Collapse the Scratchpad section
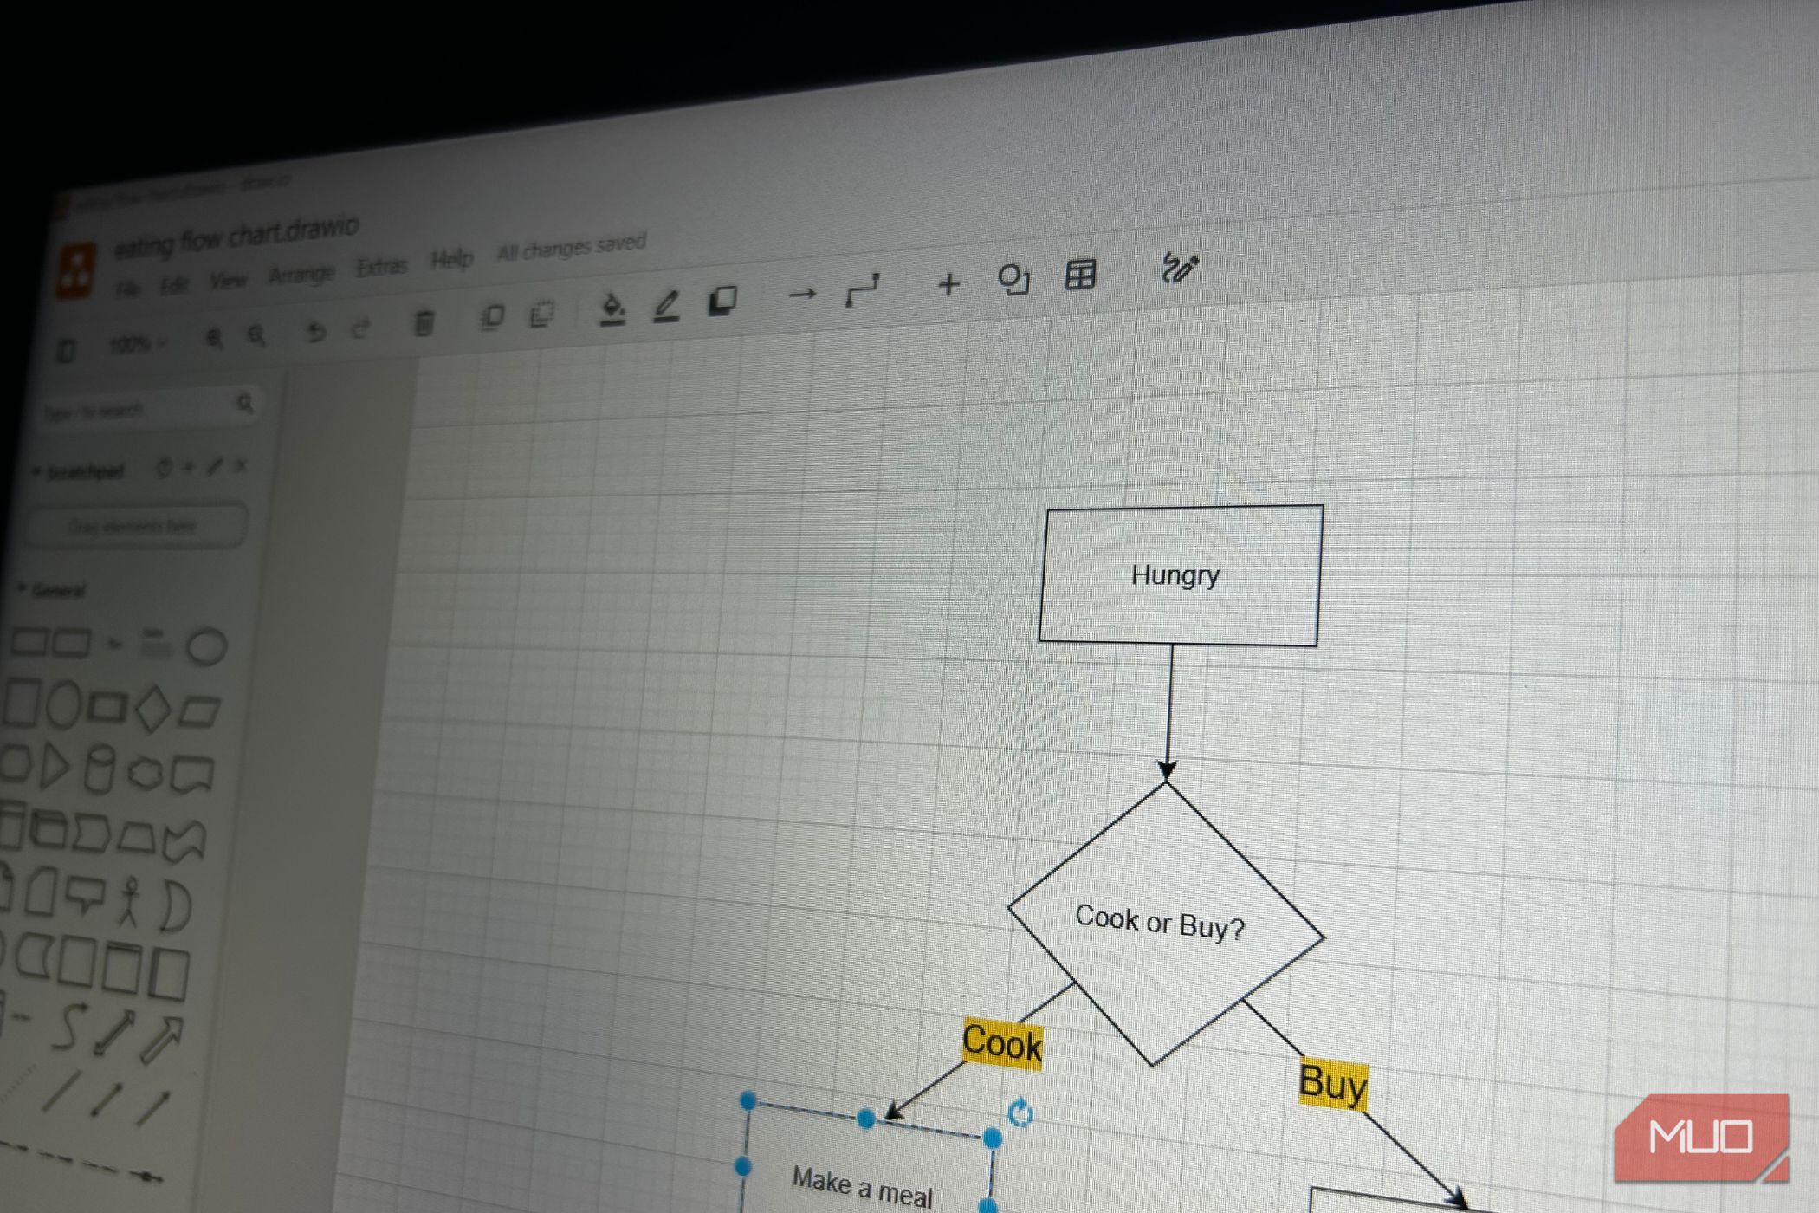The height and width of the screenshot is (1213, 1819). point(36,469)
